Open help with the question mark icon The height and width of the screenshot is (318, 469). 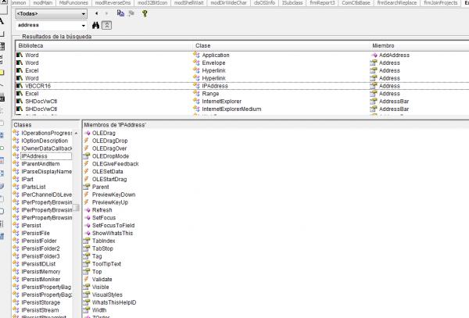click(145, 13)
